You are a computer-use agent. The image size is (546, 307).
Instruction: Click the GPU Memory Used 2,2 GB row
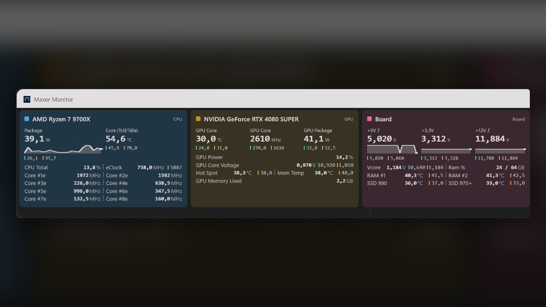pyautogui.click(x=275, y=181)
